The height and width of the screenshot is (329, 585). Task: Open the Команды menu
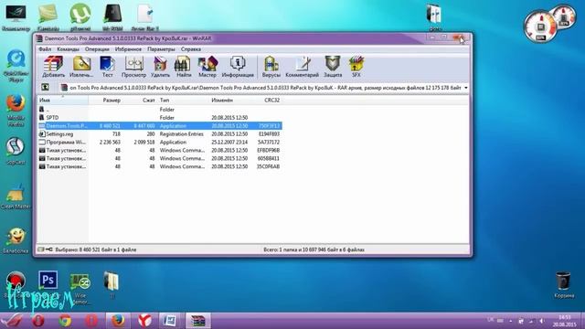click(68, 48)
